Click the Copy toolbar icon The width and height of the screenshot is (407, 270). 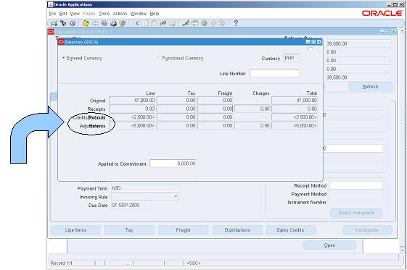point(146,23)
